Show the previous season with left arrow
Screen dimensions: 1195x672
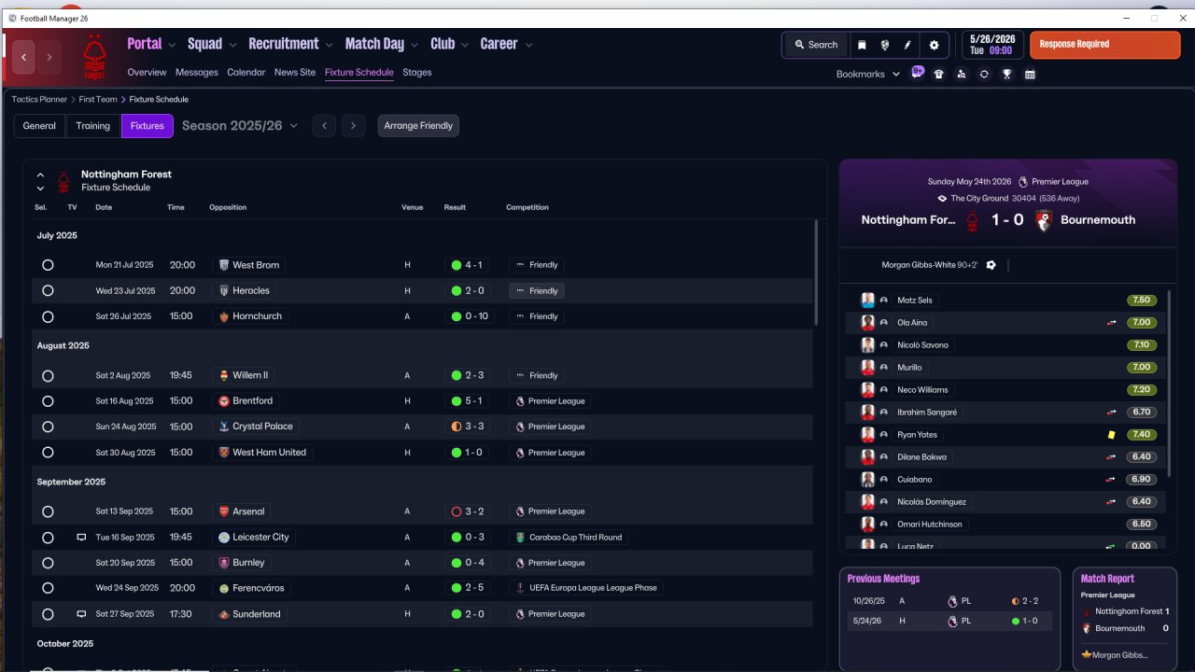[324, 126]
